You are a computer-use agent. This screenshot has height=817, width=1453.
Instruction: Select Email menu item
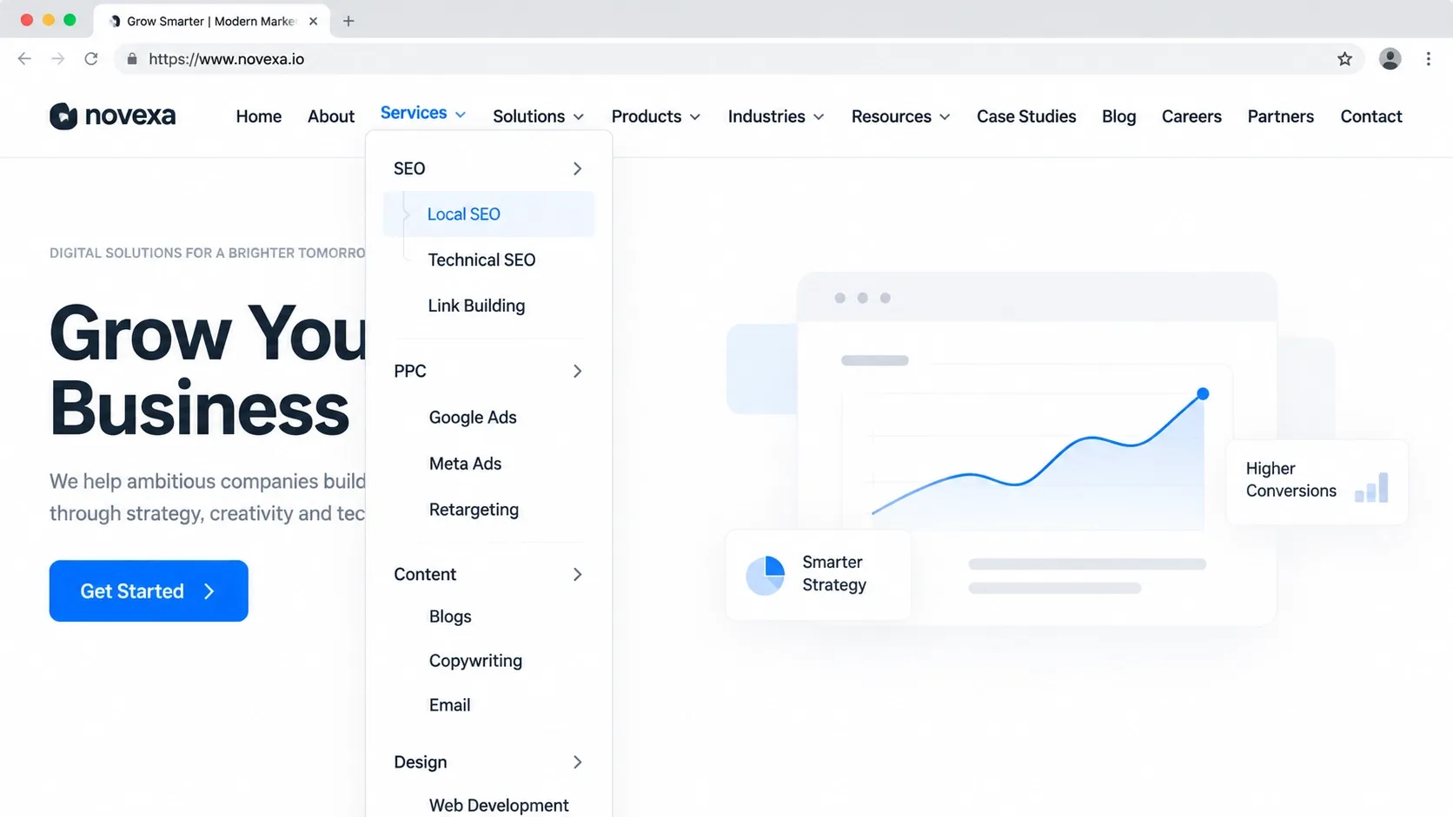(x=449, y=705)
